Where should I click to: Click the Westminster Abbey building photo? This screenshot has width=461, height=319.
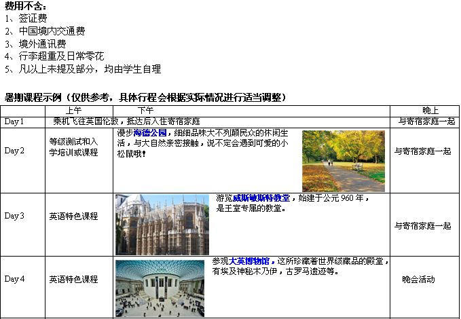pos(162,224)
